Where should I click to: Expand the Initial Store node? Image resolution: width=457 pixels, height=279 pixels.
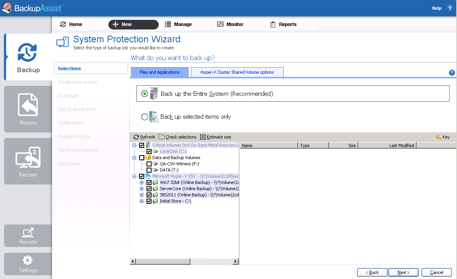click(141, 201)
